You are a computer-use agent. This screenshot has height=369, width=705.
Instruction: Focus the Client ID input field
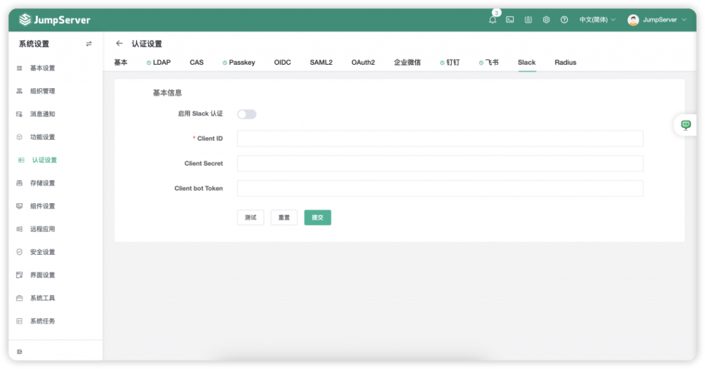click(440, 138)
